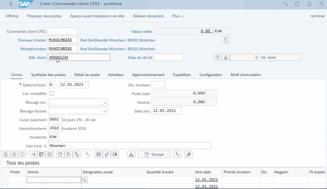Expand the Blocage facture dropdown
The image size is (327, 189).
[105, 111]
